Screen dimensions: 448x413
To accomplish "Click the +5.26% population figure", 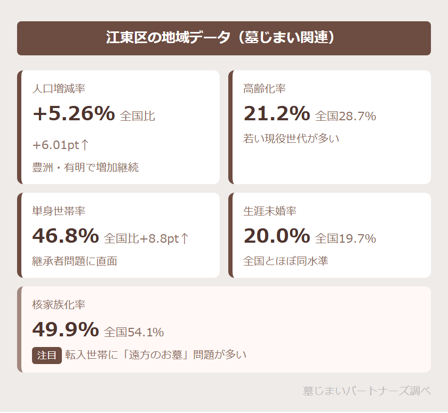I will (x=74, y=113).
